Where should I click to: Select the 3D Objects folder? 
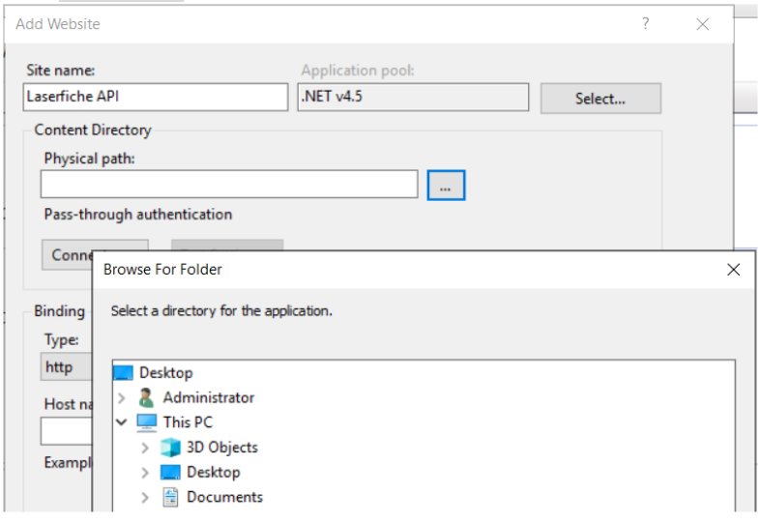point(222,448)
